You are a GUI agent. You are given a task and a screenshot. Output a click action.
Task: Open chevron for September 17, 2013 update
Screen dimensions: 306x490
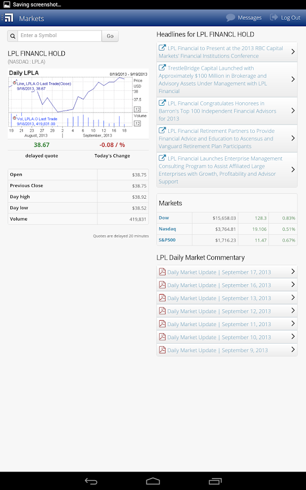[293, 271]
